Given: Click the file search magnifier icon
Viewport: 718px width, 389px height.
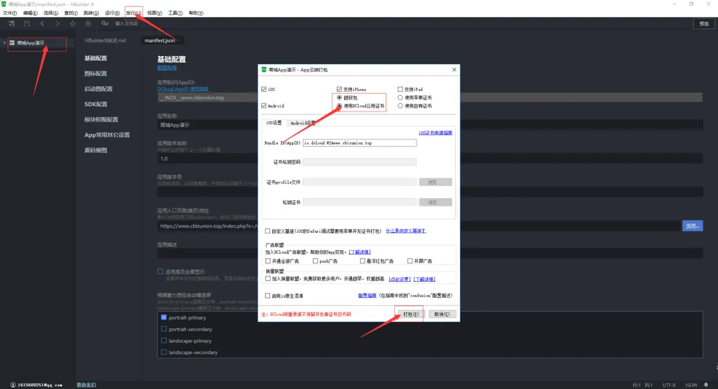Looking at the screenshot, I should tap(104, 23).
